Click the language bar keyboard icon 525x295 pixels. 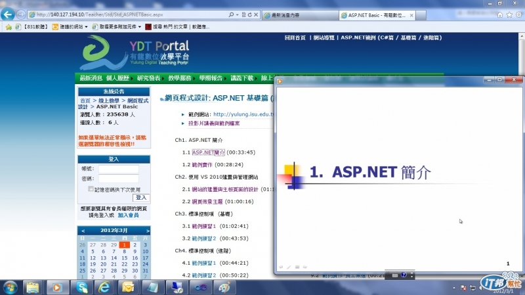pos(395,275)
